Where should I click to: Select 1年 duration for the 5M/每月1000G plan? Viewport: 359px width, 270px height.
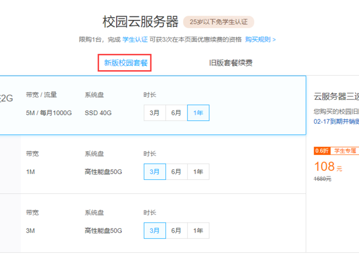pyautogui.click(x=198, y=113)
